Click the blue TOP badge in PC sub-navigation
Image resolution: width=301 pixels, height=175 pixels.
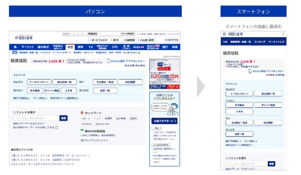point(15,52)
